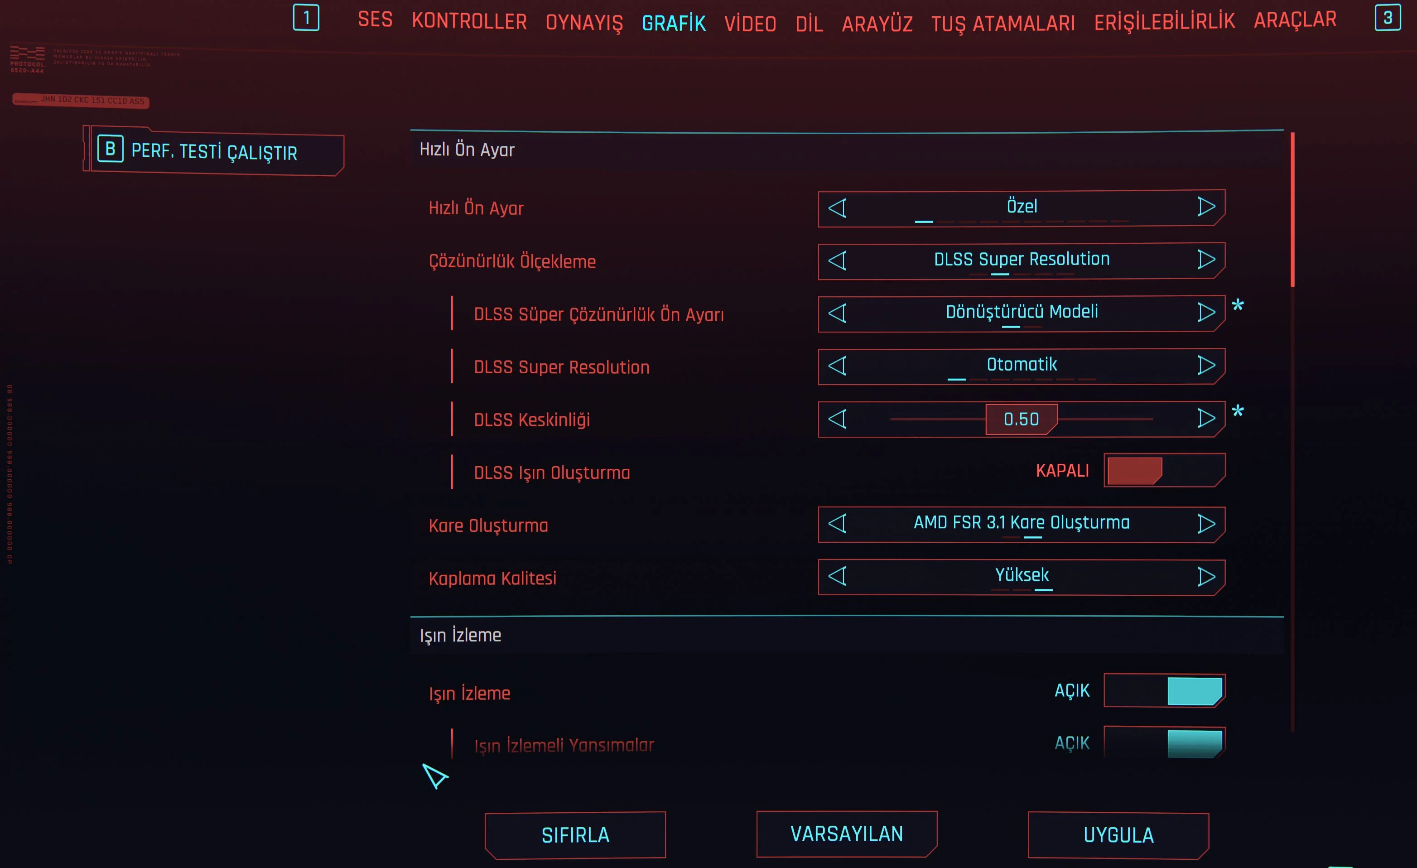Viewport: 1417px width, 868px height.
Task: Click right arrow of Kaplama Kalitesi selector
Action: click(1206, 576)
